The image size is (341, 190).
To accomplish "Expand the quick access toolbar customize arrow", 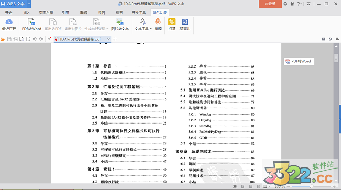I will [x=49, y=39].
